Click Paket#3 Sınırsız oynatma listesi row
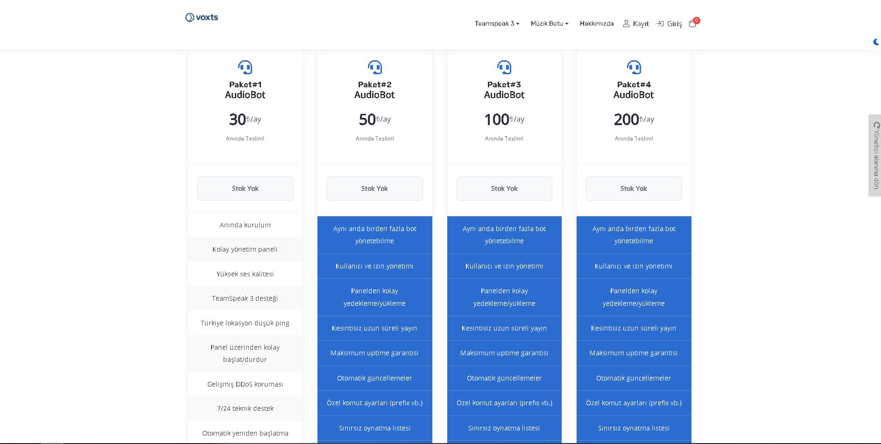The height and width of the screenshot is (444, 881). [504, 428]
